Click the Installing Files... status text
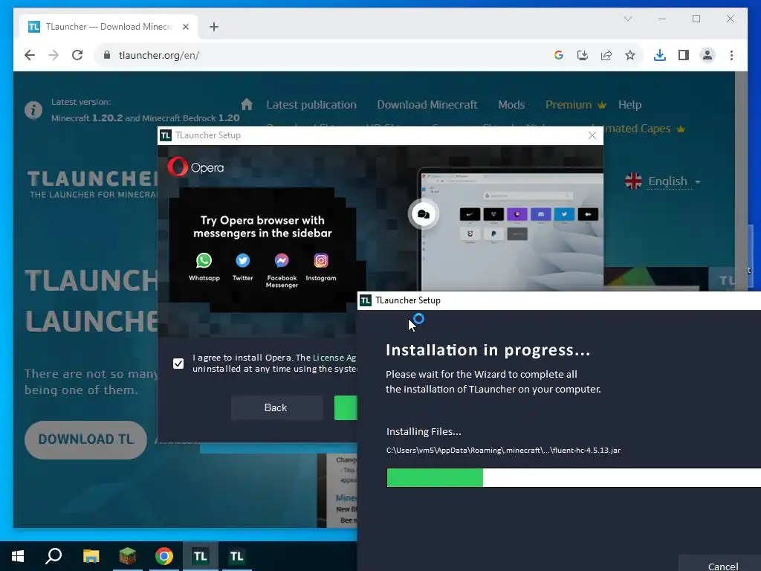 [424, 432]
